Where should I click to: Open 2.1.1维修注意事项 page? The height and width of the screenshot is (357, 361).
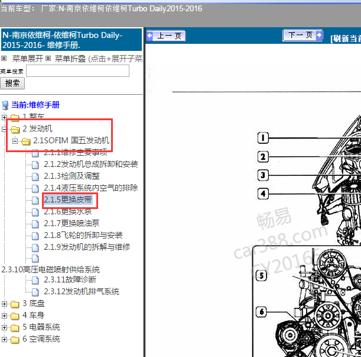[76, 152]
